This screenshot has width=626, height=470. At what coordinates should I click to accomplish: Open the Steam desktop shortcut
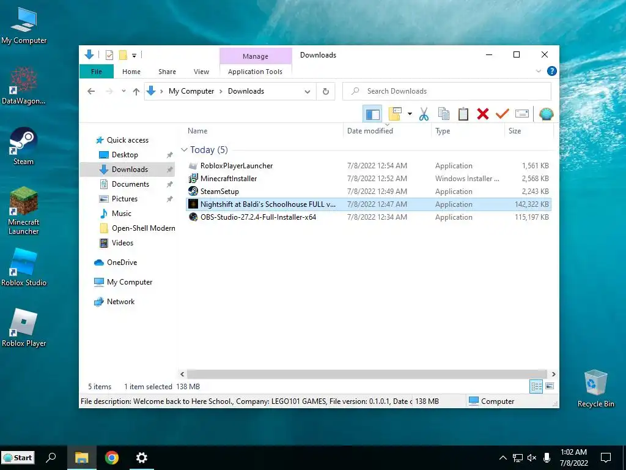[23, 146]
